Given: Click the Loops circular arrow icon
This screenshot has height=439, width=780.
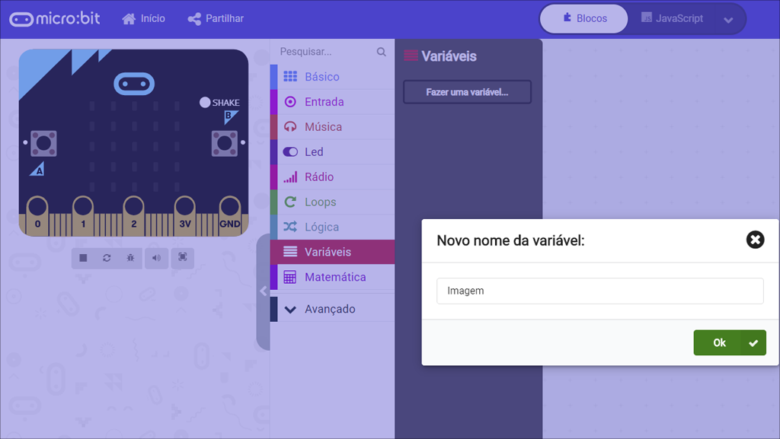Looking at the screenshot, I should [290, 202].
